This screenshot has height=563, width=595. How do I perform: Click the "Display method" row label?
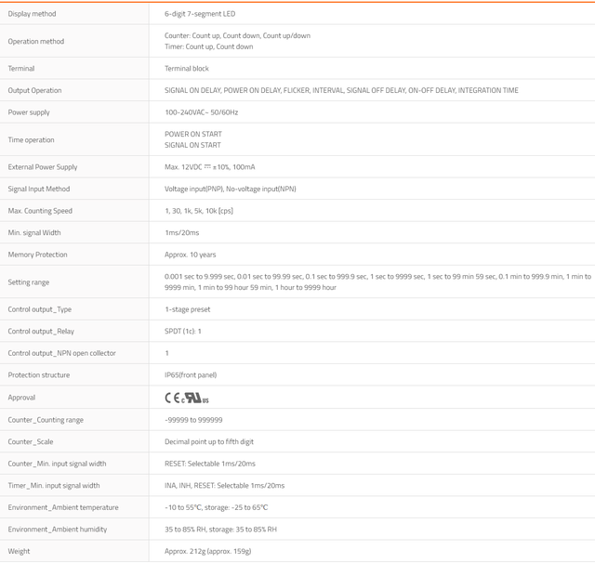[33, 14]
